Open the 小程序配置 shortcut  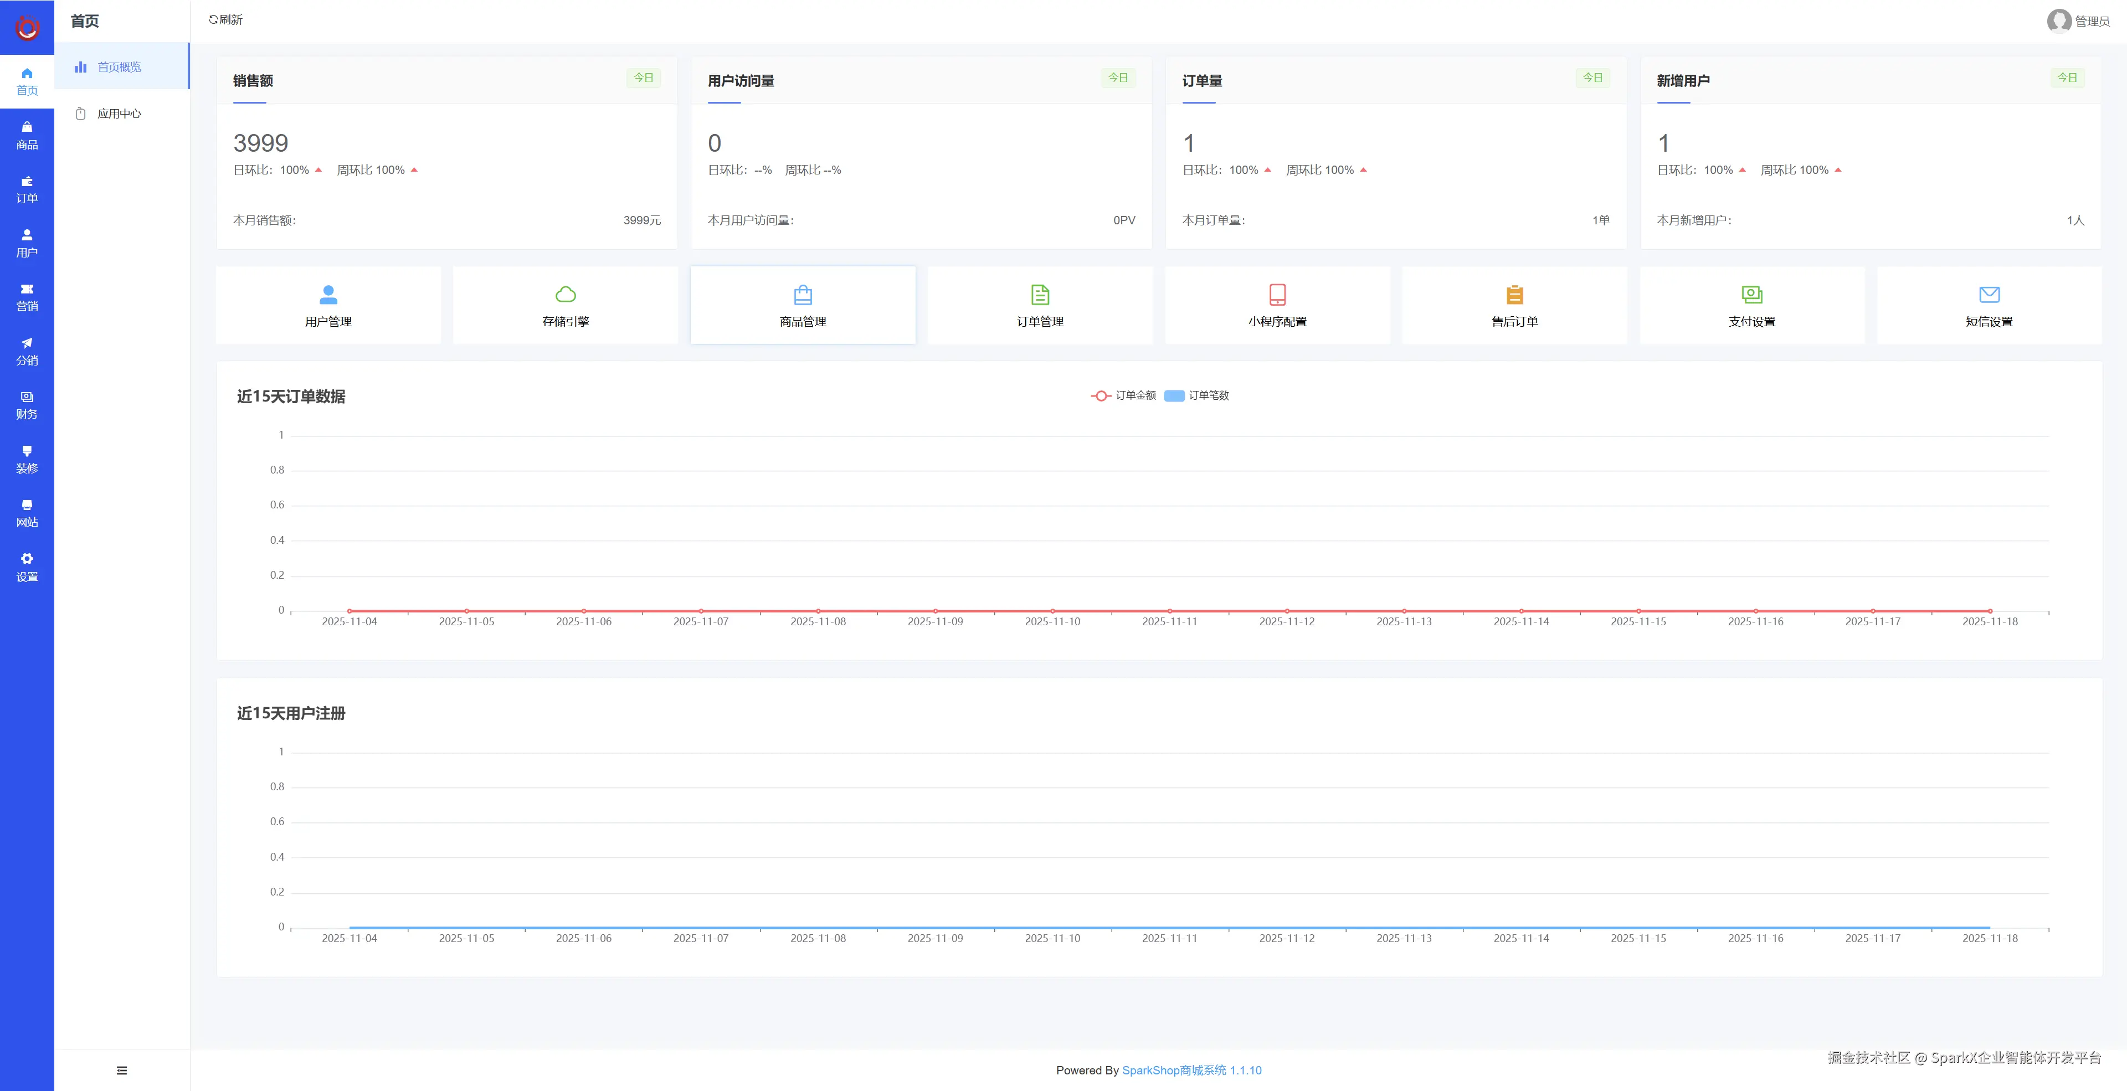[1277, 305]
